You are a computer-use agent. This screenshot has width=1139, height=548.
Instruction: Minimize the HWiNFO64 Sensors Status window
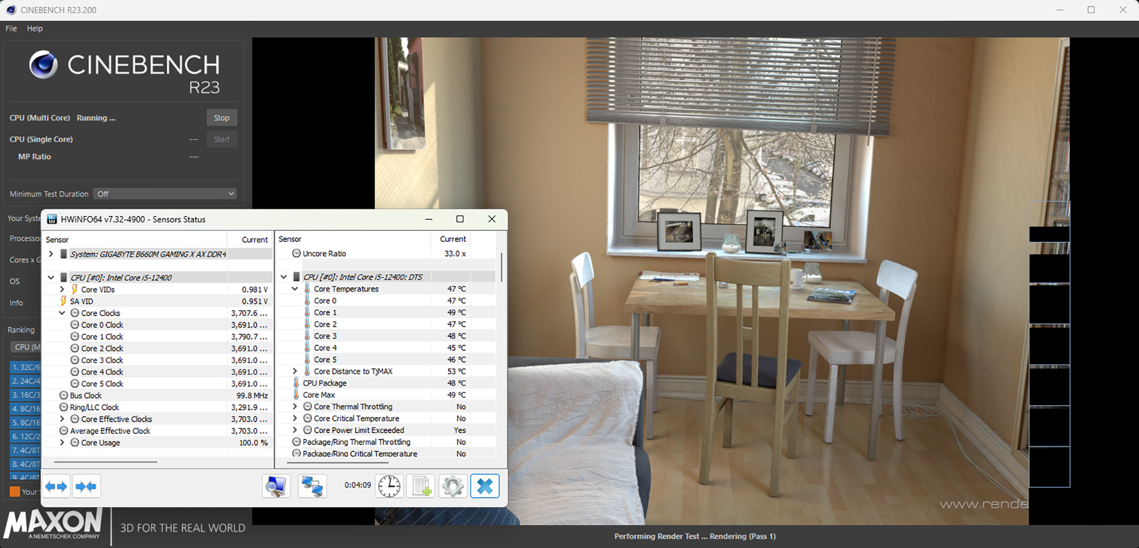pyautogui.click(x=428, y=219)
